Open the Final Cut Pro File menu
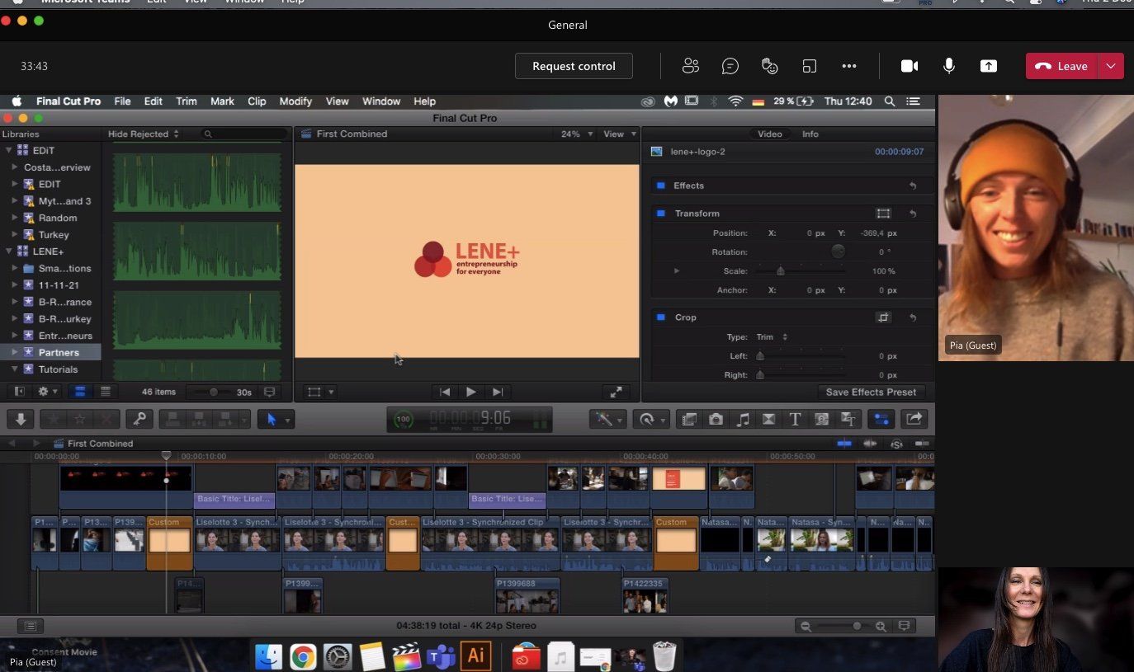The width and height of the screenshot is (1134, 672). (122, 101)
